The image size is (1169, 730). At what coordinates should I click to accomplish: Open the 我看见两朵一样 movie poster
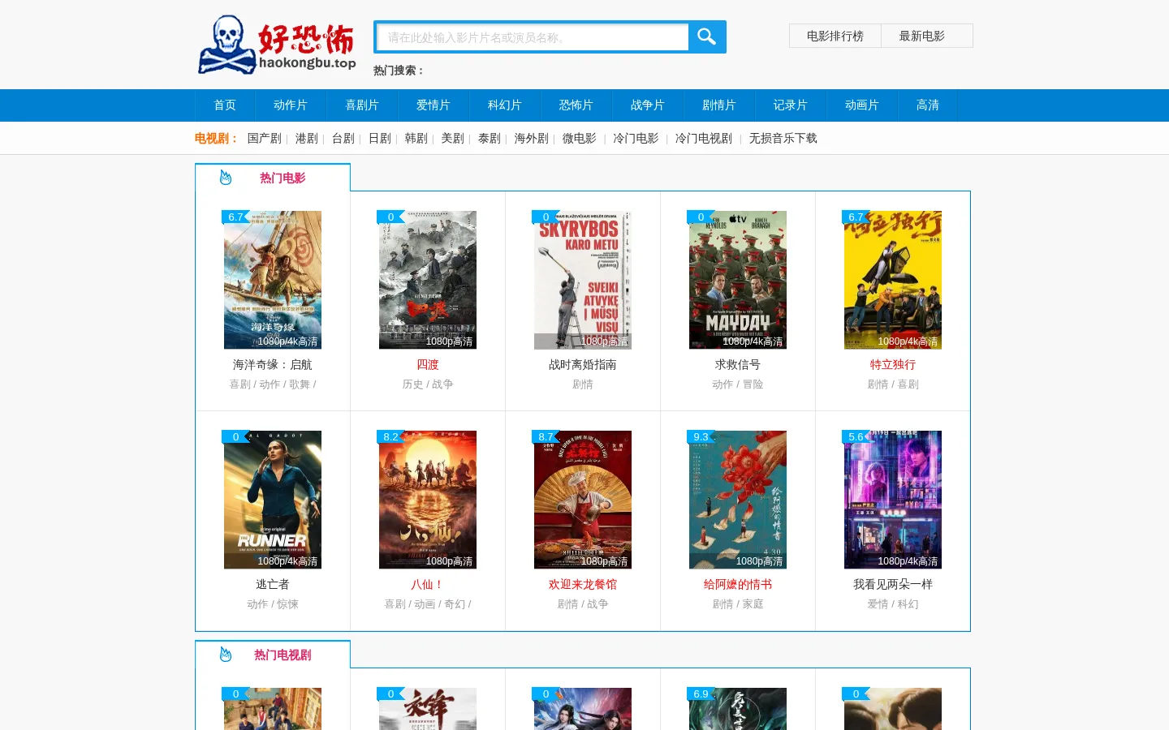(893, 500)
